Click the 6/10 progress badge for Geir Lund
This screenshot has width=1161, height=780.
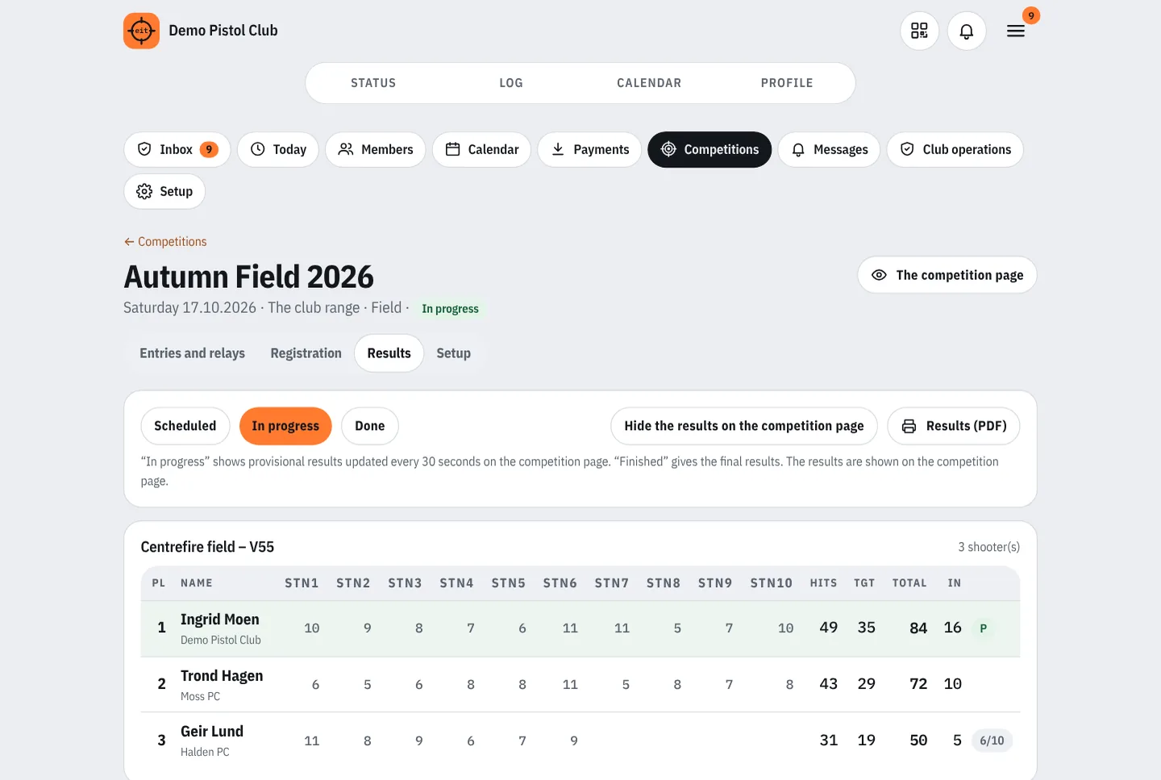992,740
